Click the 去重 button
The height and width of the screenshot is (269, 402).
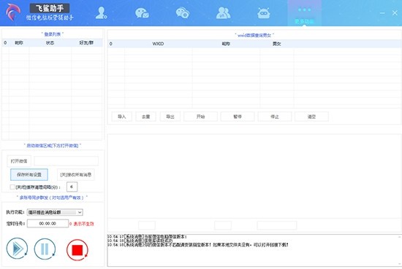[x=146, y=117]
